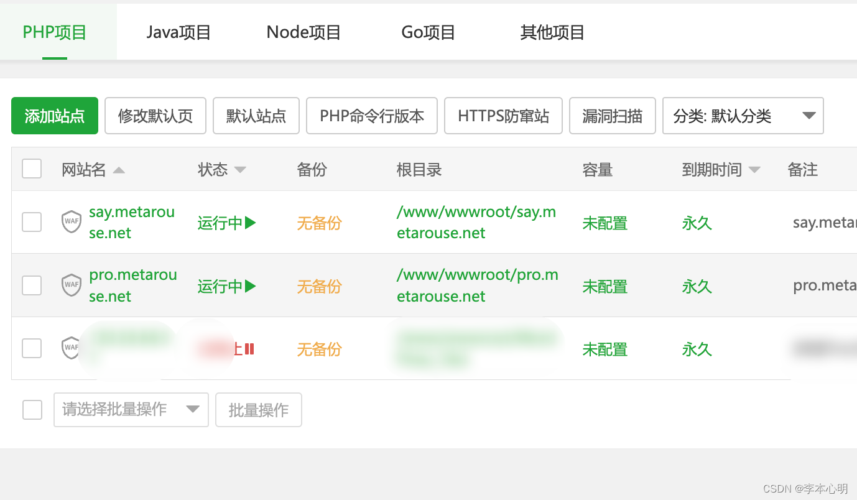Open the say.metarouse.net site name link

tap(132, 222)
